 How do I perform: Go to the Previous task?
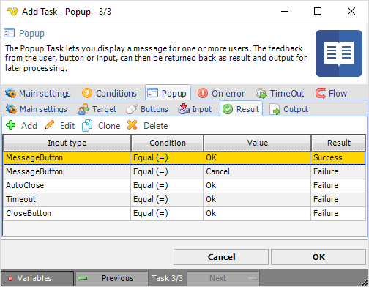click(x=112, y=278)
